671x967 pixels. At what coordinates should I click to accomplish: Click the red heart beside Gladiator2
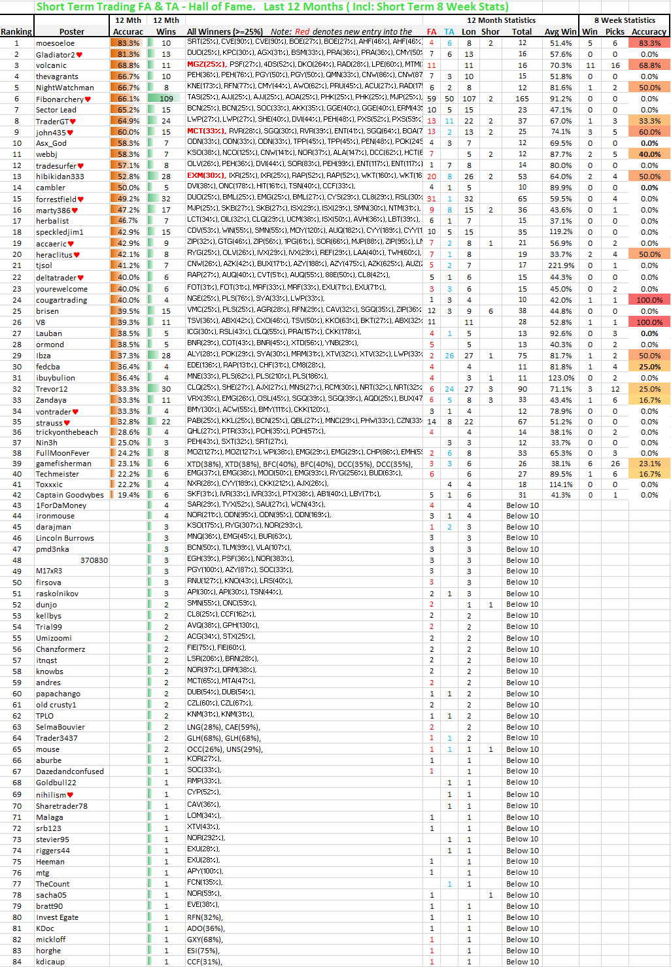pyautogui.click(x=80, y=55)
